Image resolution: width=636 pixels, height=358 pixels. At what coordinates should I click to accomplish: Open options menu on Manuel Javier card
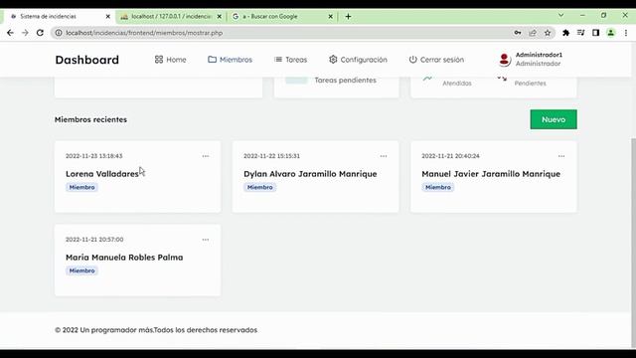click(561, 156)
